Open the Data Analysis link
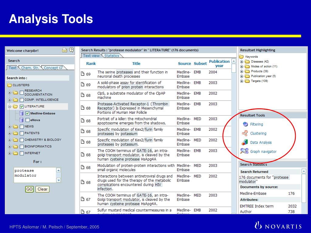The width and height of the screenshot is (311, 233). click(x=261, y=143)
